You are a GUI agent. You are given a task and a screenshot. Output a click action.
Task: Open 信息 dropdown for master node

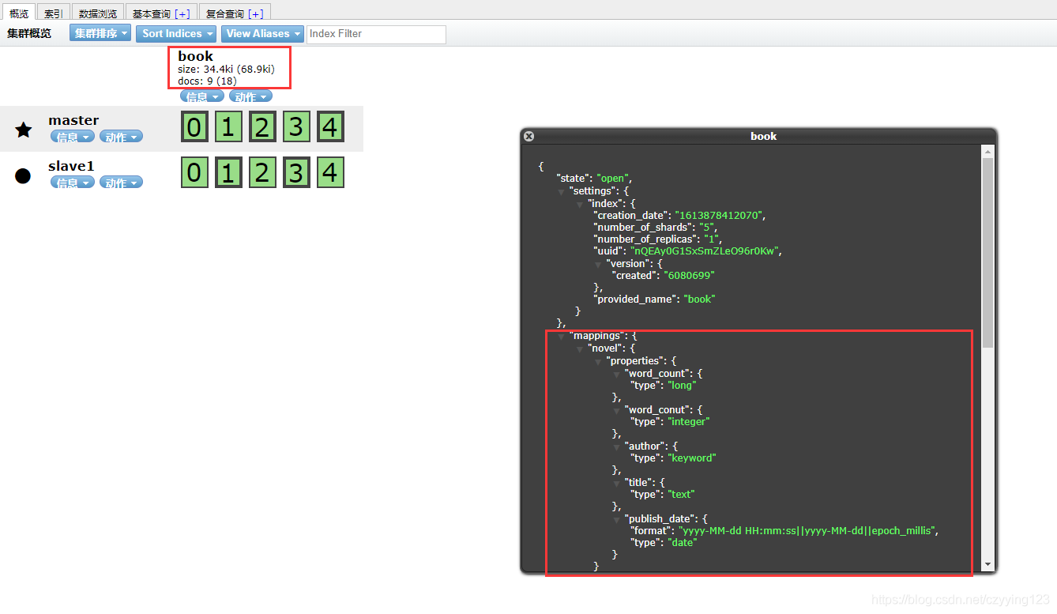73,137
